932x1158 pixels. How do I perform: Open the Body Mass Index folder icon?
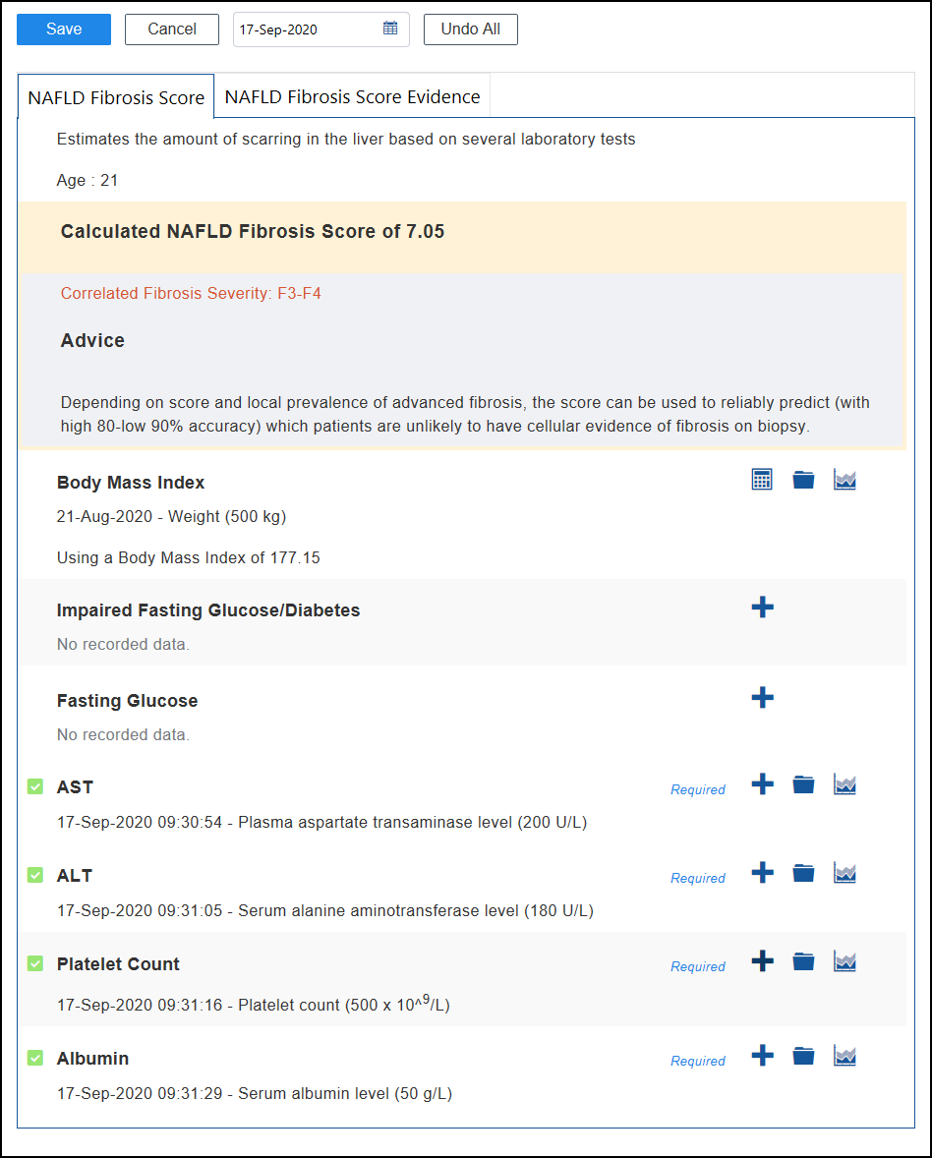click(x=803, y=480)
